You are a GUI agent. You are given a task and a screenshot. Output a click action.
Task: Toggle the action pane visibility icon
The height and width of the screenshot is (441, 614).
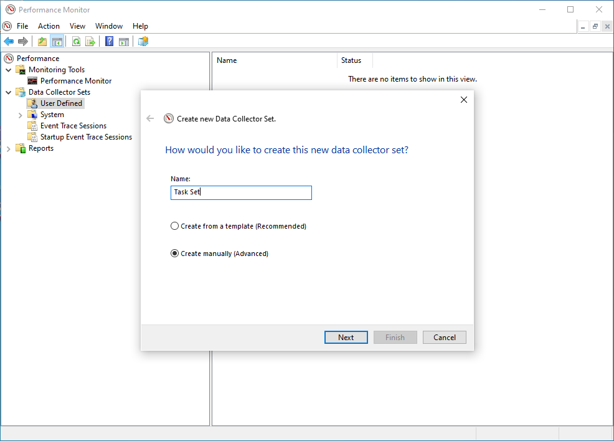[x=124, y=41]
